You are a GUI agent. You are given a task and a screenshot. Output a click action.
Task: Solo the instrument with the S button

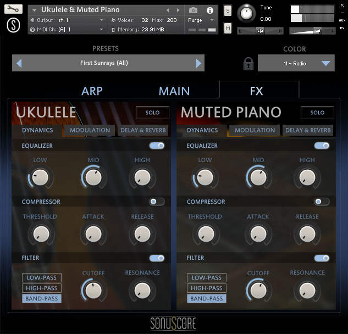point(228,10)
